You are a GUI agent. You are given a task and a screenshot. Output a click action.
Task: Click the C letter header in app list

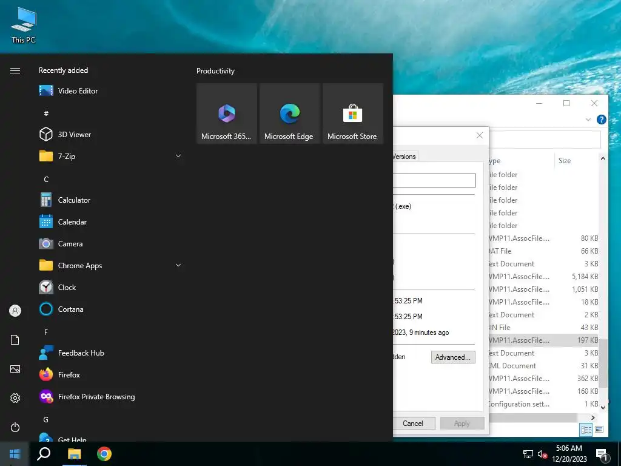coord(46,180)
